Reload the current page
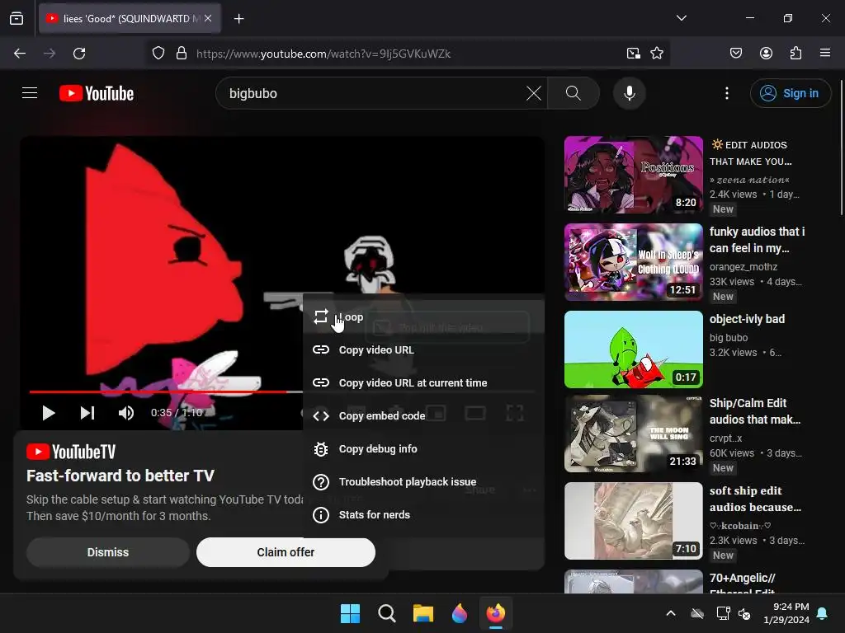The width and height of the screenshot is (845, 633). pyautogui.click(x=79, y=54)
